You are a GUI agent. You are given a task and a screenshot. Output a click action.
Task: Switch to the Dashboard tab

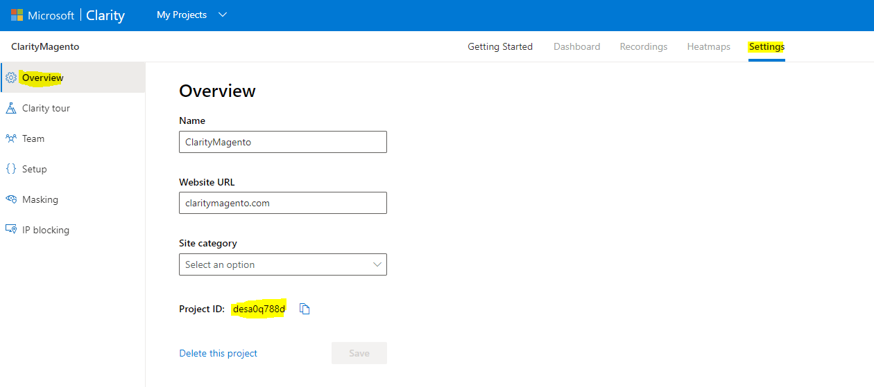coord(577,47)
